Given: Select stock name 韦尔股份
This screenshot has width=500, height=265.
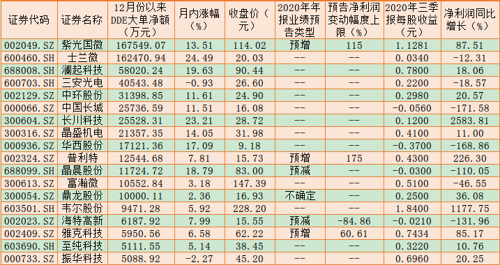Looking at the screenshot, I should click(82, 209).
